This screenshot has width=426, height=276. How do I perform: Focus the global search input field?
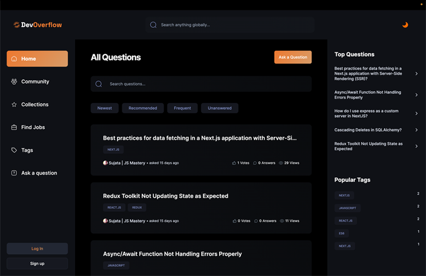[229, 25]
